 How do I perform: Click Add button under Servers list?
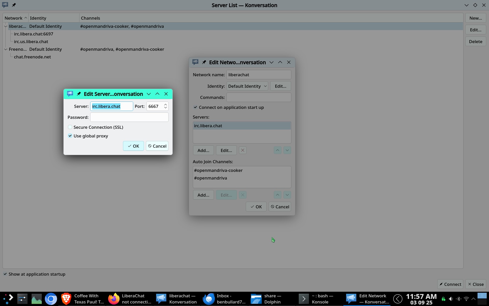click(x=203, y=150)
